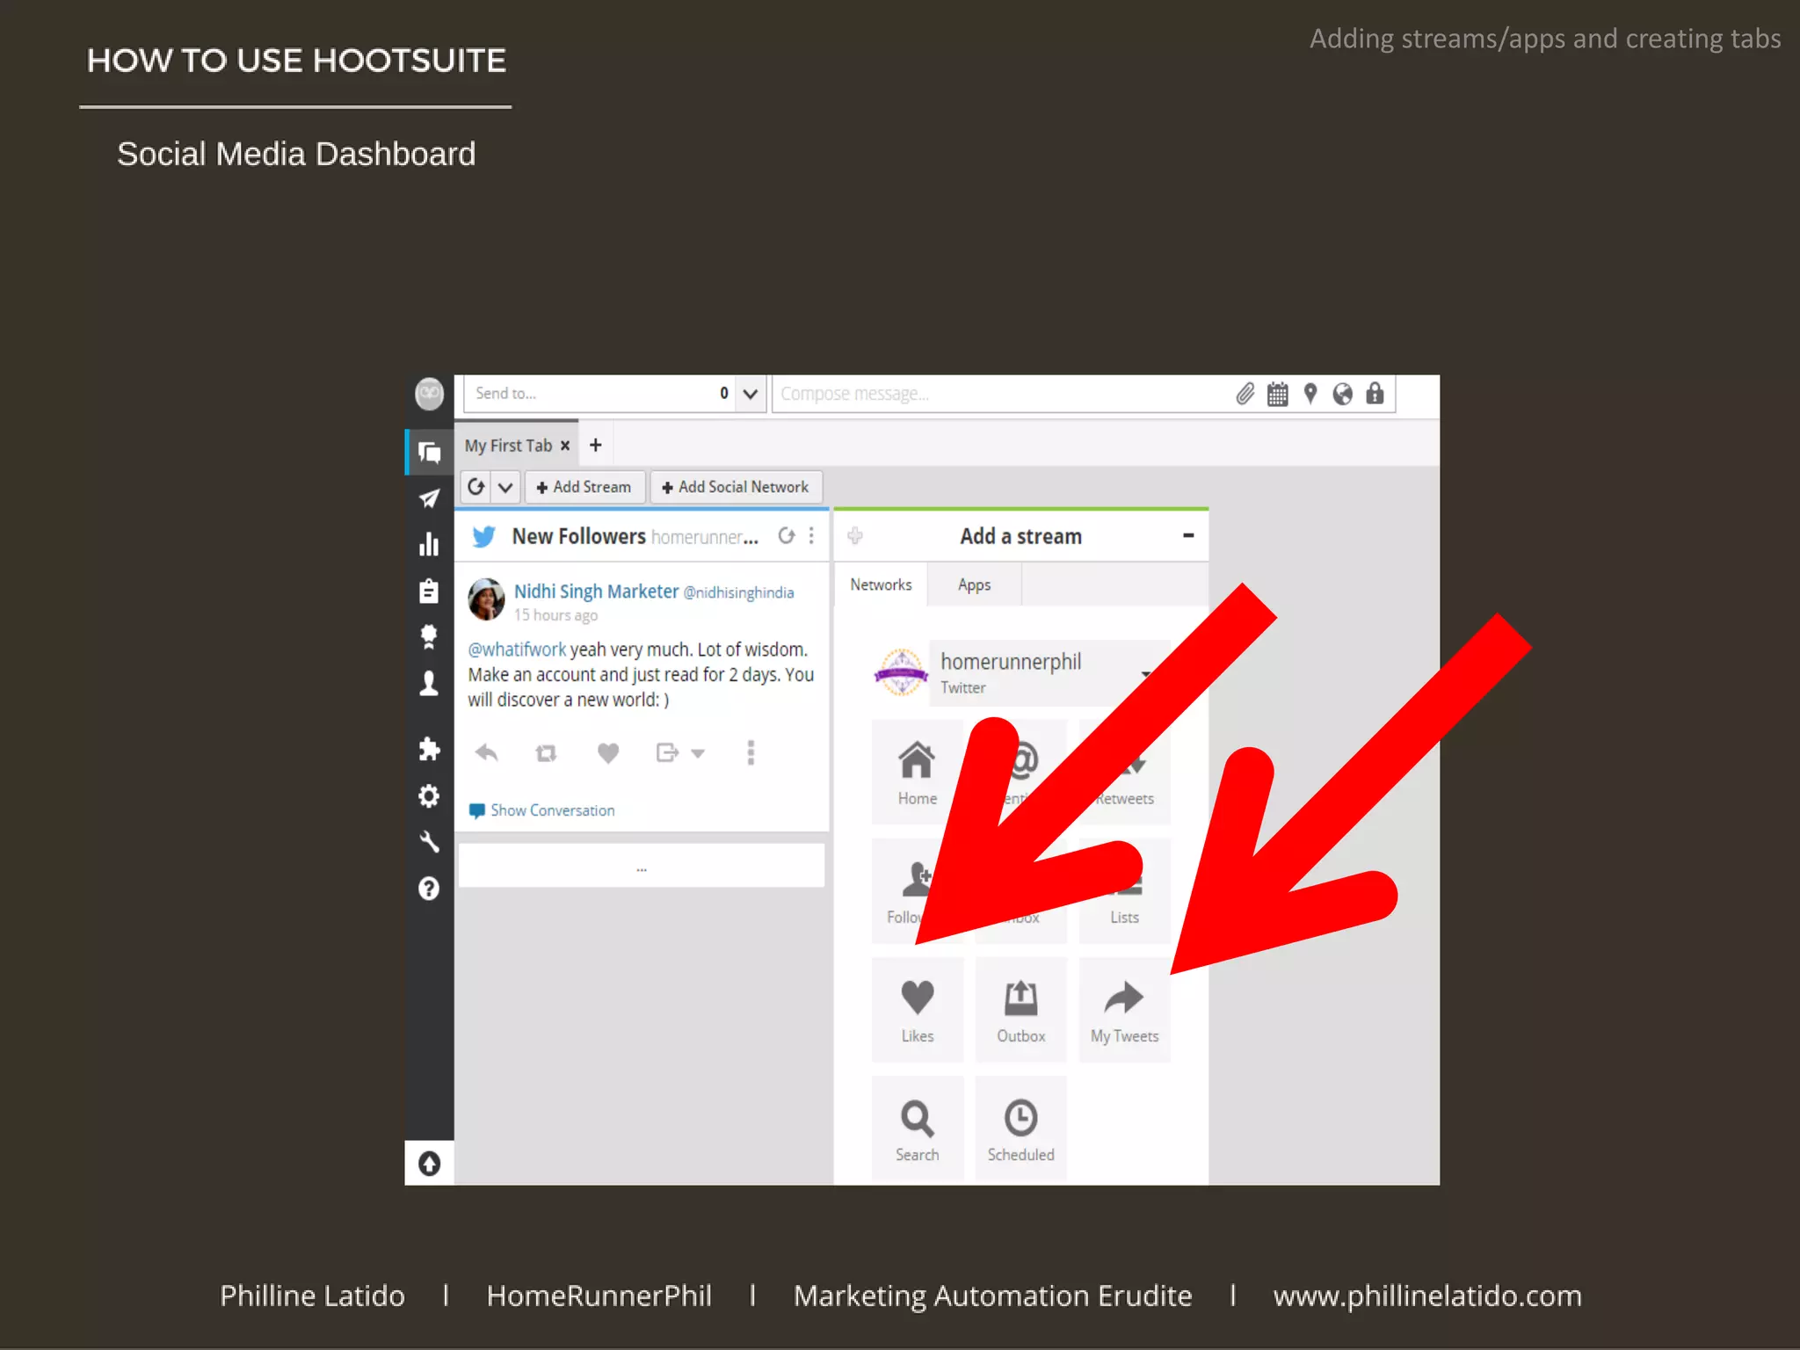The width and height of the screenshot is (1800, 1350).
Task: Expand the refresh interval dropdown arrow
Action: 505,487
